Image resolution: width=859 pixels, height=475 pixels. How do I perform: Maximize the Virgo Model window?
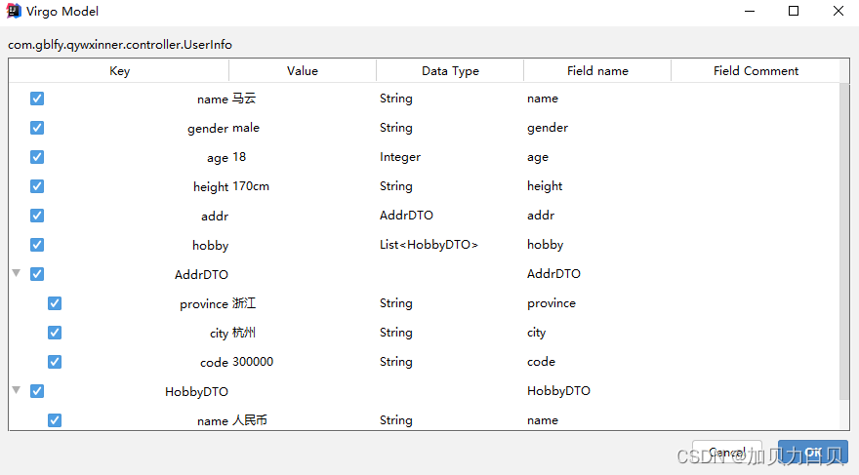coord(794,12)
